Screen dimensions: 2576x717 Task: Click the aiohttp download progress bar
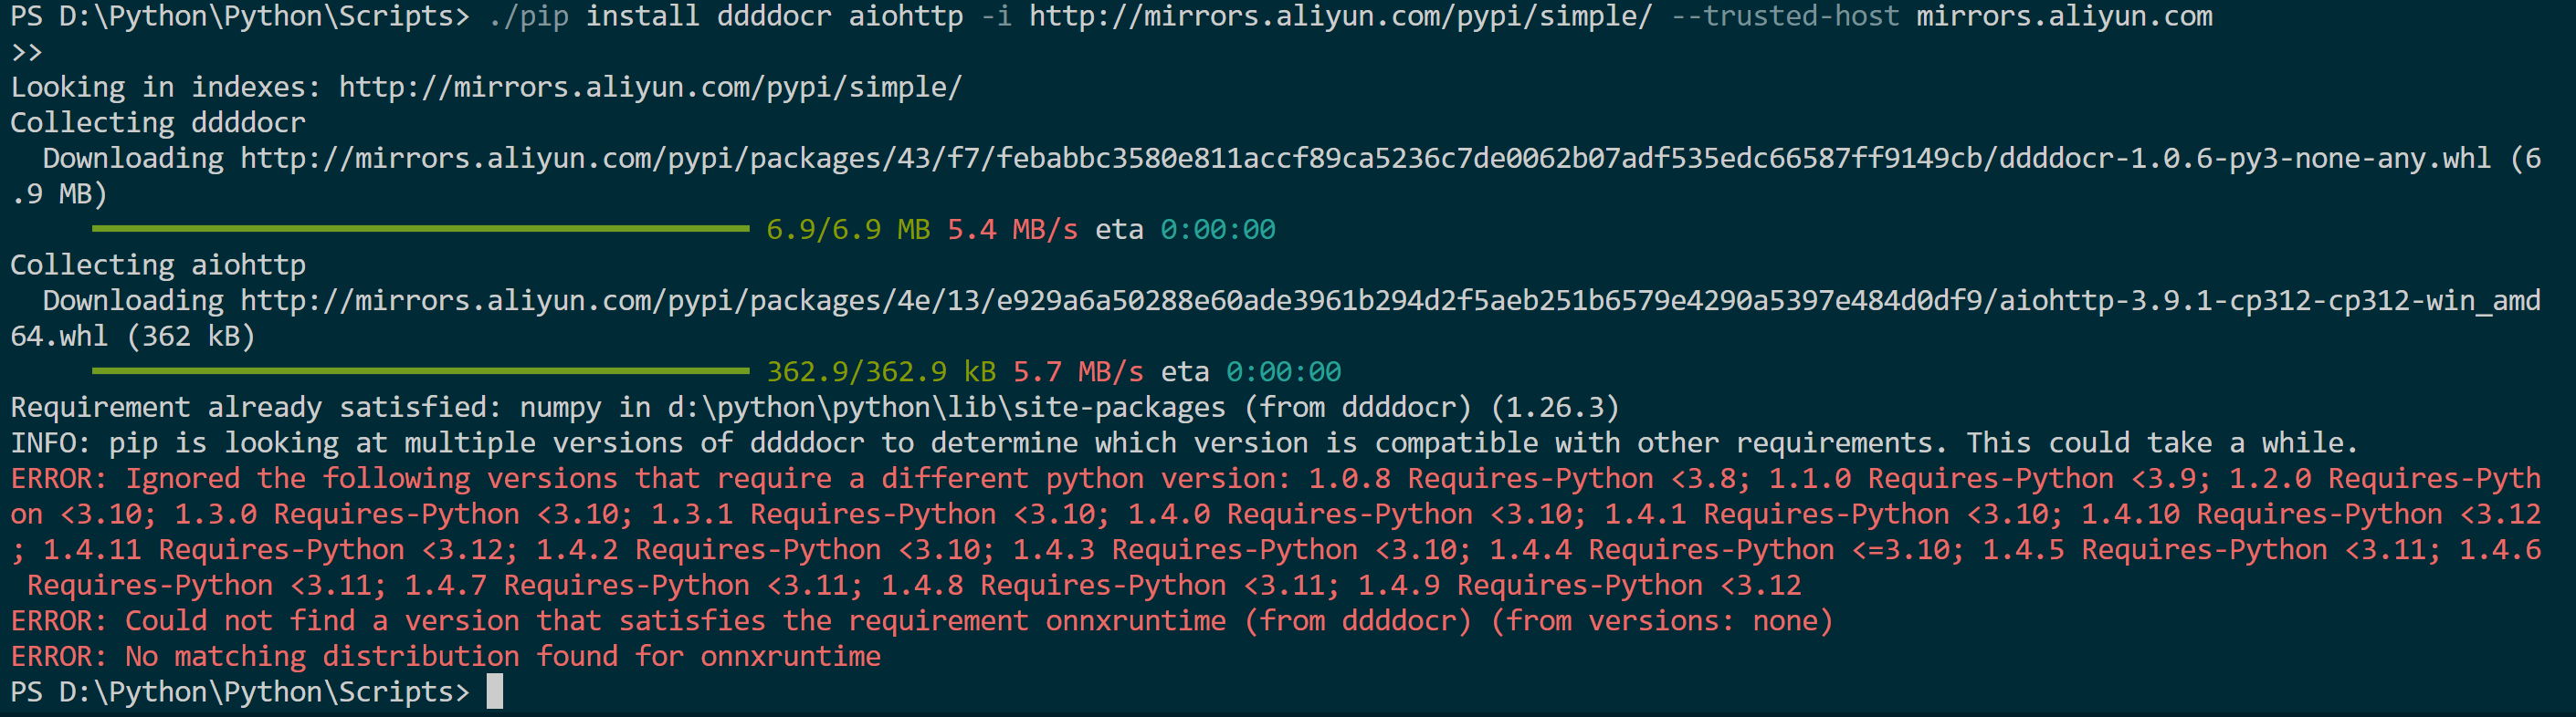(x=421, y=371)
